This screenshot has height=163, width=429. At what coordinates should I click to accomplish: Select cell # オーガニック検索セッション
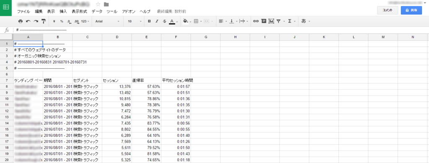[28, 56]
